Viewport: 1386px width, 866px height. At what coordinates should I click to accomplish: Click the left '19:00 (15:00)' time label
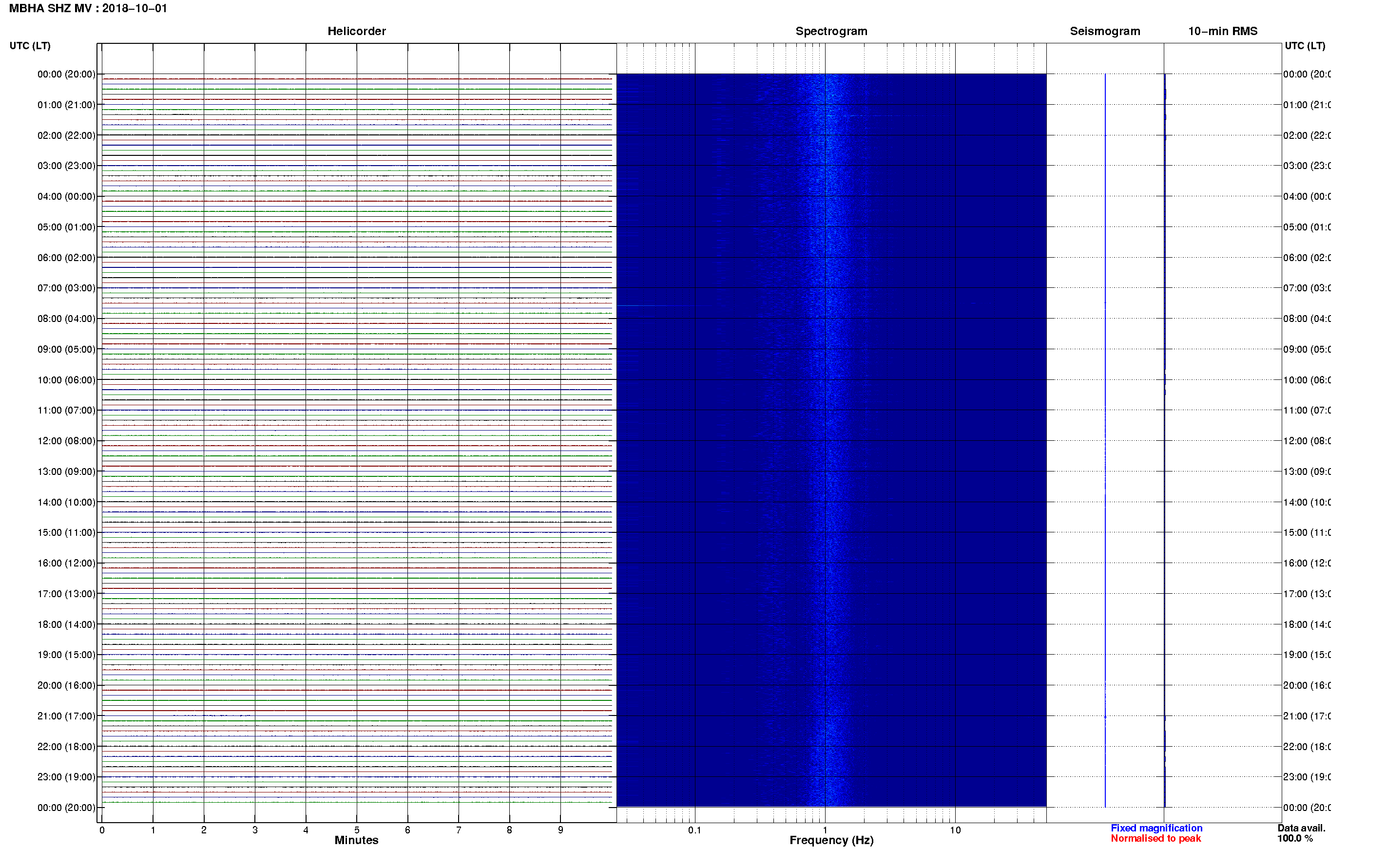[x=66, y=655]
